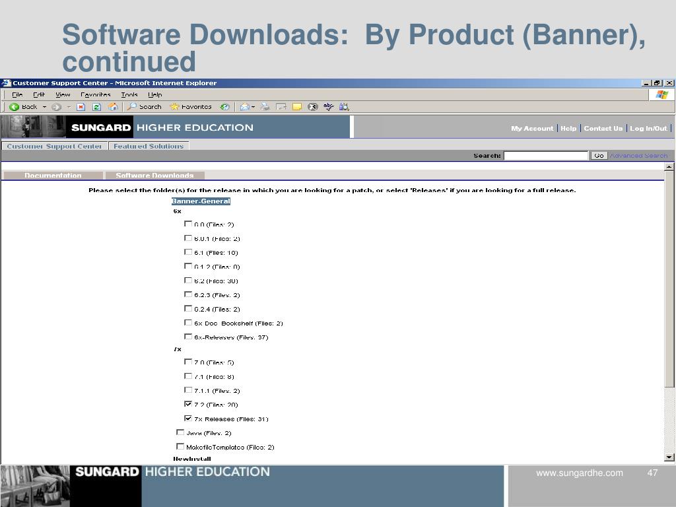This screenshot has height=507, width=676.
Task: Click the page scrollbar up arrow
Action: pos(669,166)
